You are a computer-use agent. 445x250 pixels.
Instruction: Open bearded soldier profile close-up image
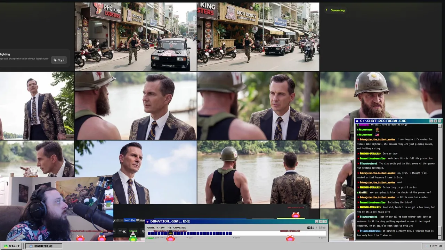tap(136, 106)
